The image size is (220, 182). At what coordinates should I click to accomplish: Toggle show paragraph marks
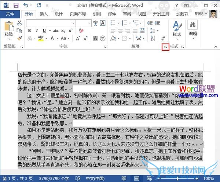pos(164,38)
